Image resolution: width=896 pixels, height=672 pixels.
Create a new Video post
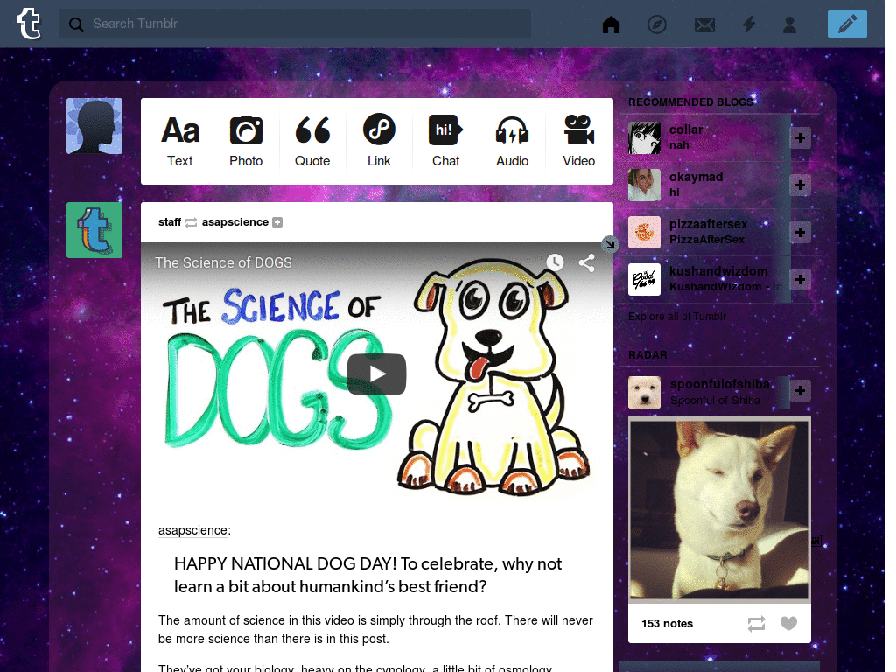click(x=579, y=141)
